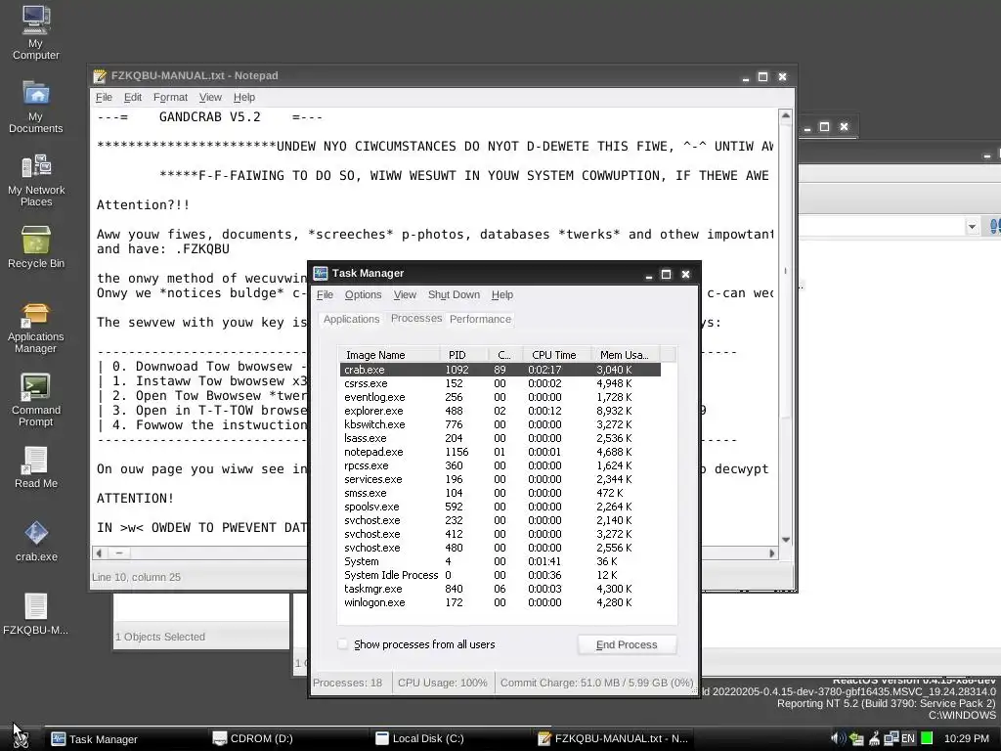Screen dimensions: 1001x751
Task: Open the Applications tab in Task Manager
Action: tap(351, 320)
